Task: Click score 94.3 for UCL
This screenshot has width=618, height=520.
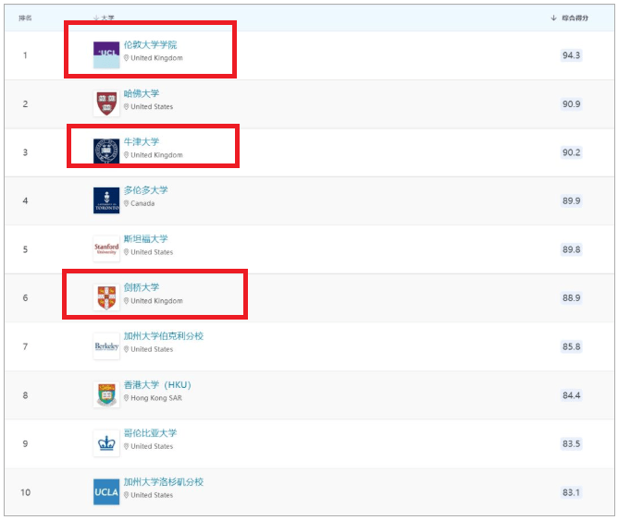Action: [x=571, y=55]
